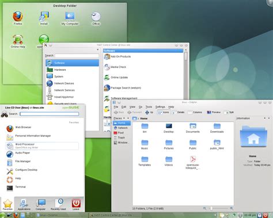Select the Music folder in Dolphin
Viewport: 273px width, 218px height.
pyautogui.click(x=145, y=145)
